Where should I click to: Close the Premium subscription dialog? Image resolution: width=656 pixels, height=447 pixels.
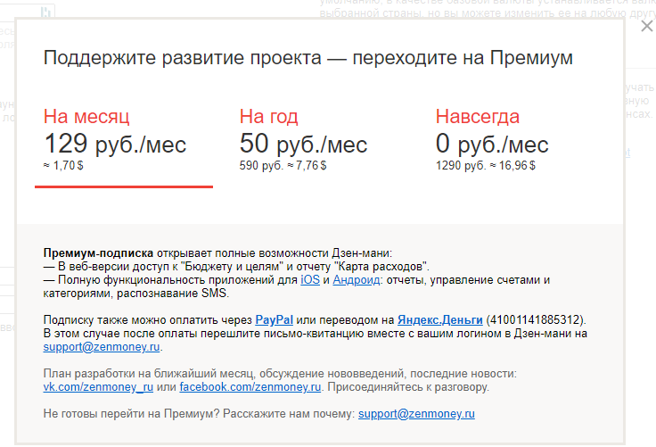[x=647, y=26]
